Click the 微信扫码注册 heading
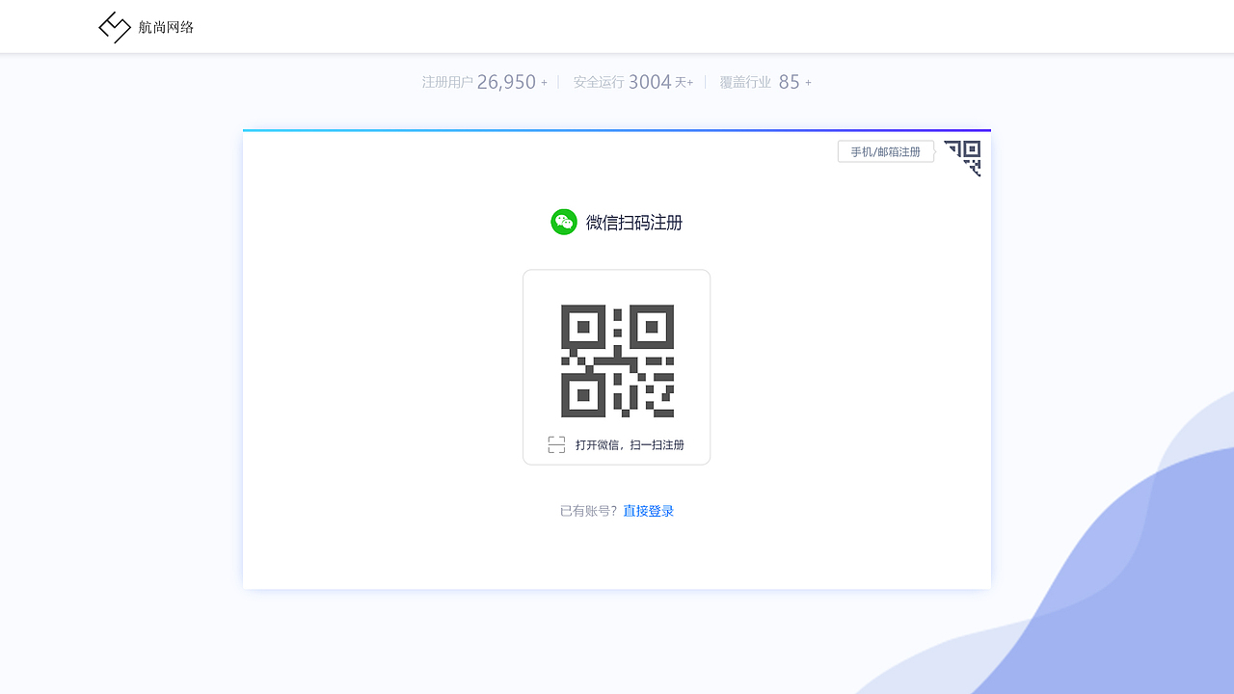 (x=634, y=223)
